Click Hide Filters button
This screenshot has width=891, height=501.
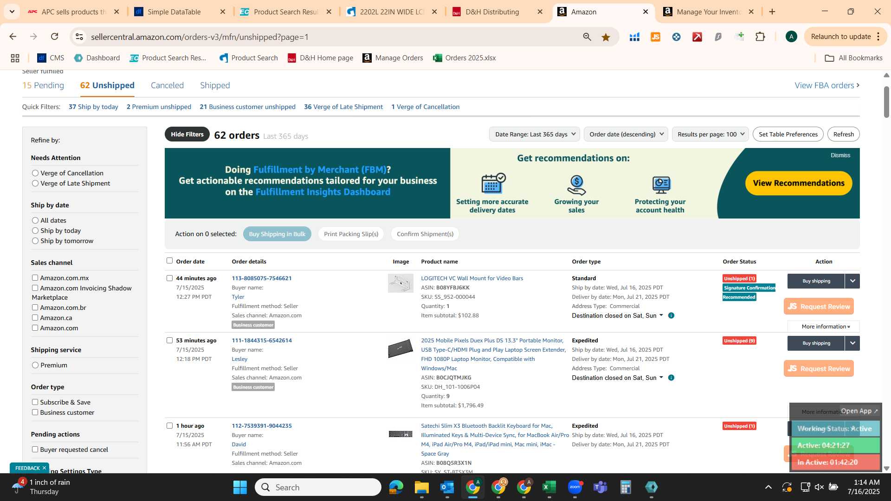coord(187,134)
